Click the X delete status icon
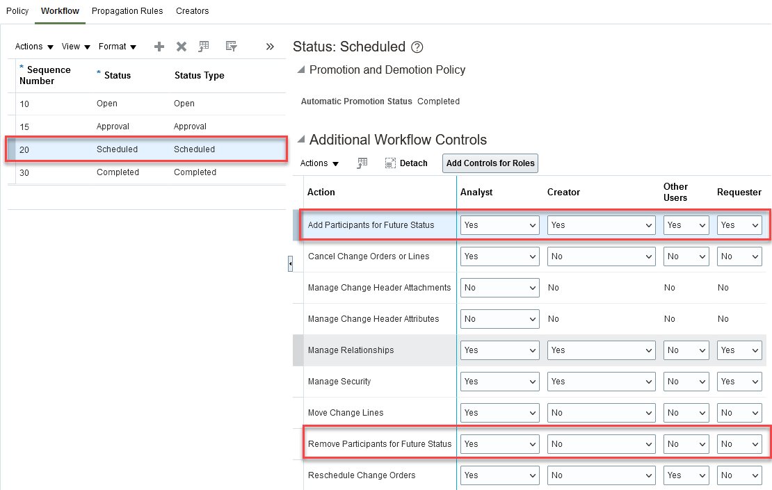 point(182,47)
